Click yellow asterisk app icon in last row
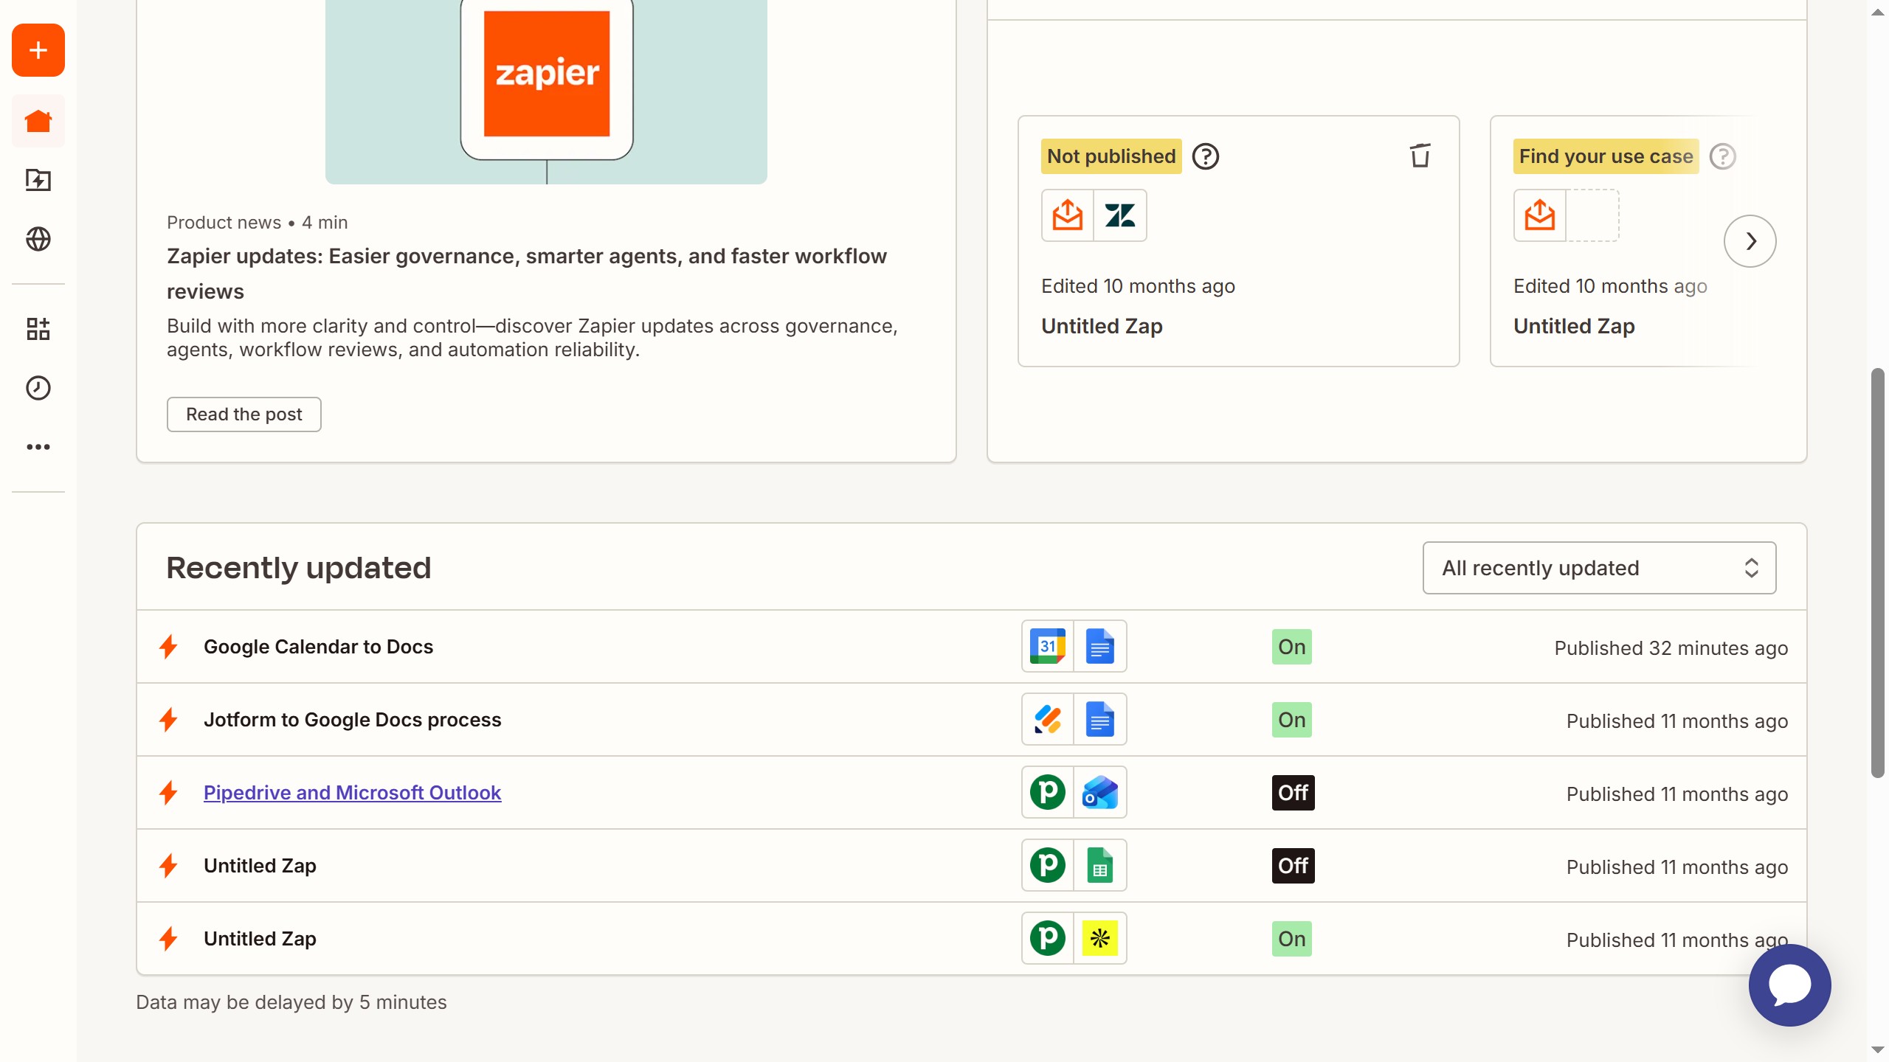 pyautogui.click(x=1100, y=938)
